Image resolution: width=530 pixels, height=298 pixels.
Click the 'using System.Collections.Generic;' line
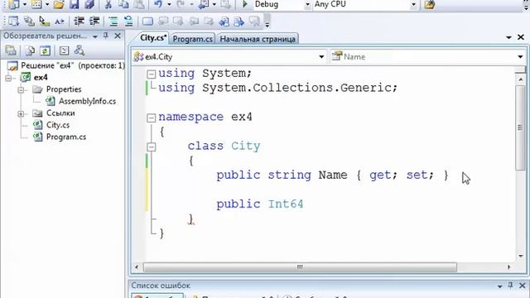pos(278,88)
